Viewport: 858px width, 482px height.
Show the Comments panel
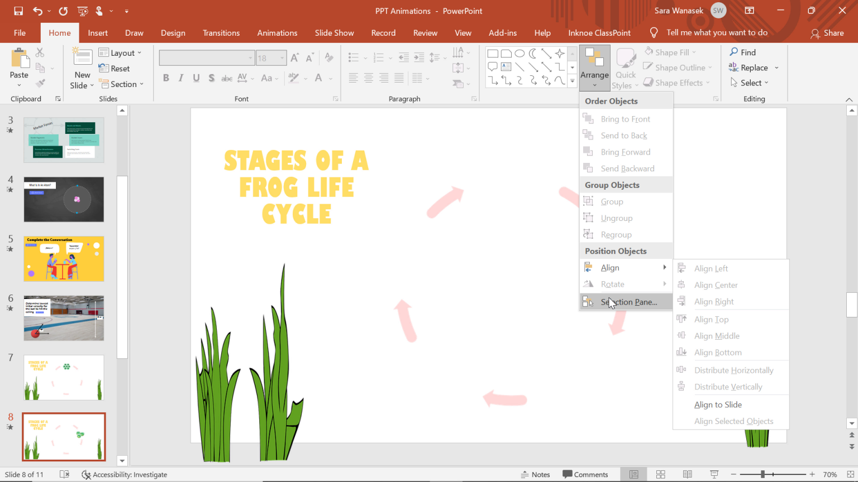(586, 474)
